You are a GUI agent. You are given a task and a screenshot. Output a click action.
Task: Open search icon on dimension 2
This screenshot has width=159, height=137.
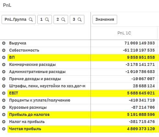(x=63, y=19)
